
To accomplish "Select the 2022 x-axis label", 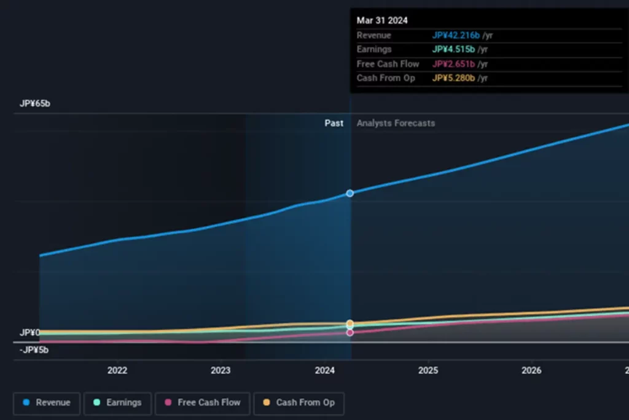I will click(x=117, y=370).
